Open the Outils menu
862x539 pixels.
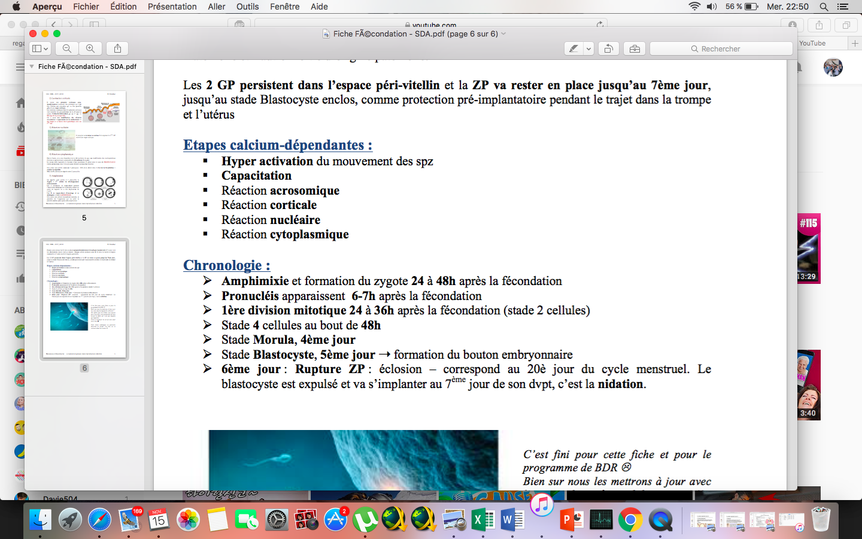[247, 7]
